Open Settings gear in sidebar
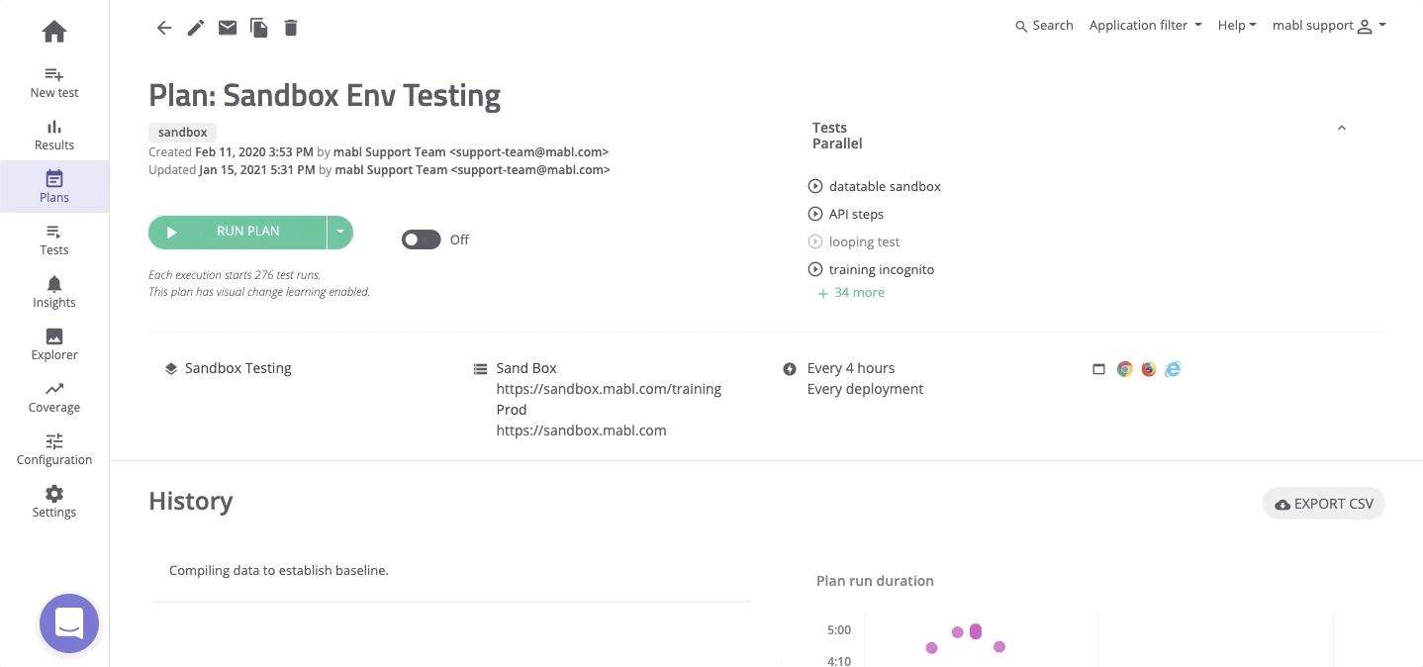Image resolution: width=1423 pixels, height=667 pixels. (54, 502)
